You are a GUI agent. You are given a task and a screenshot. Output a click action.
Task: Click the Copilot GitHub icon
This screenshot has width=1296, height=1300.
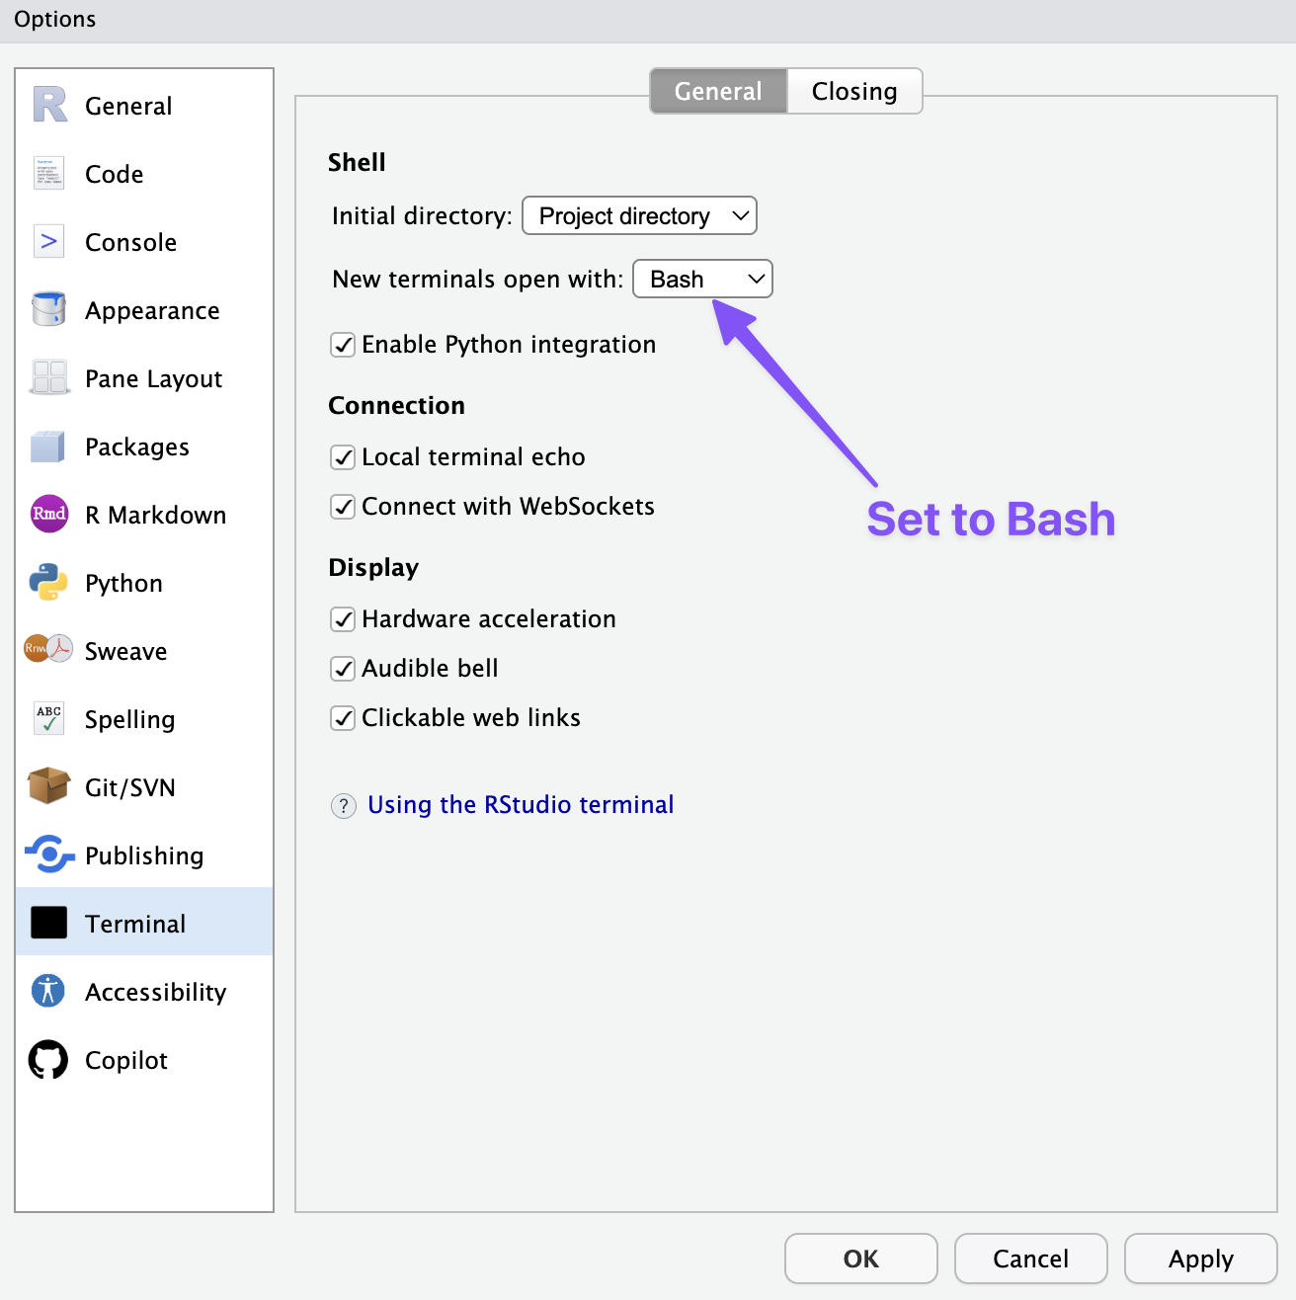tap(47, 1059)
